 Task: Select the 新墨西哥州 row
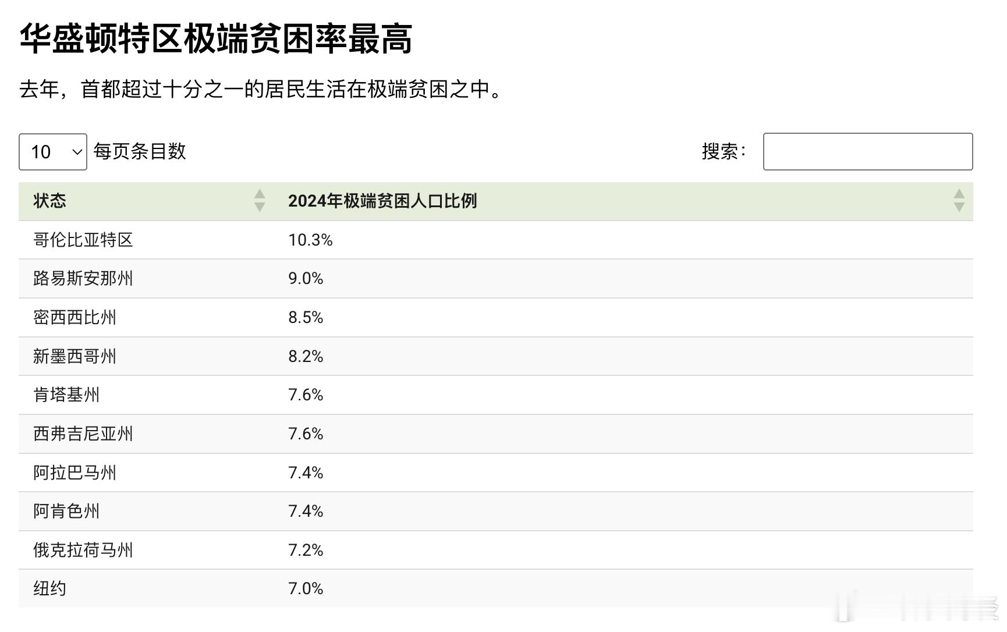click(x=496, y=356)
